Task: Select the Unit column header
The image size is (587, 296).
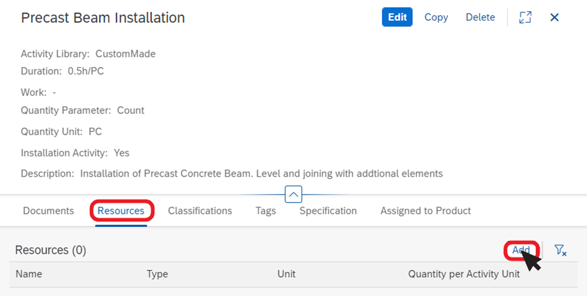Action: pyautogui.click(x=287, y=274)
